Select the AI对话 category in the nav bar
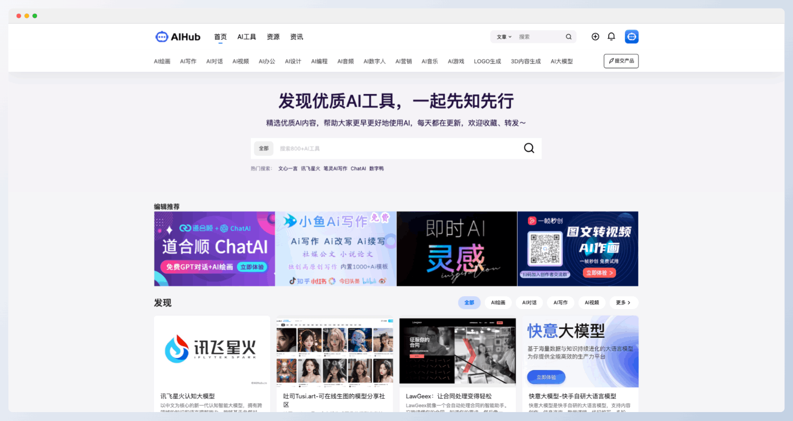This screenshot has height=421, width=793. pyautogui.click(x=214, y=61)
